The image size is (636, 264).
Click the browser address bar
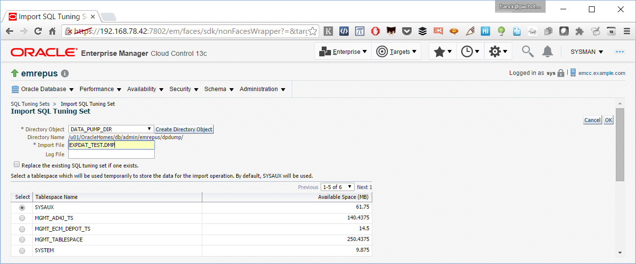click(x=192, y=31)
